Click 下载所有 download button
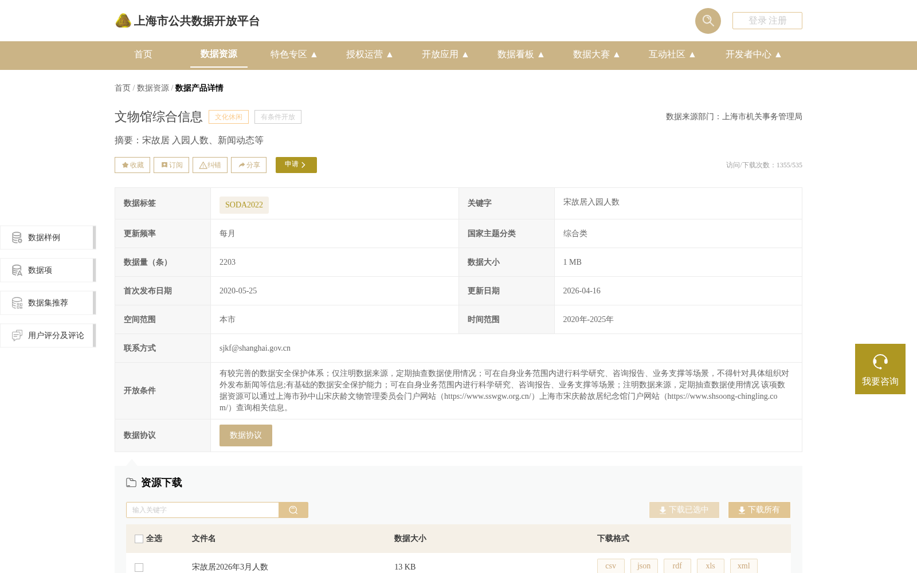 (759, 510)
